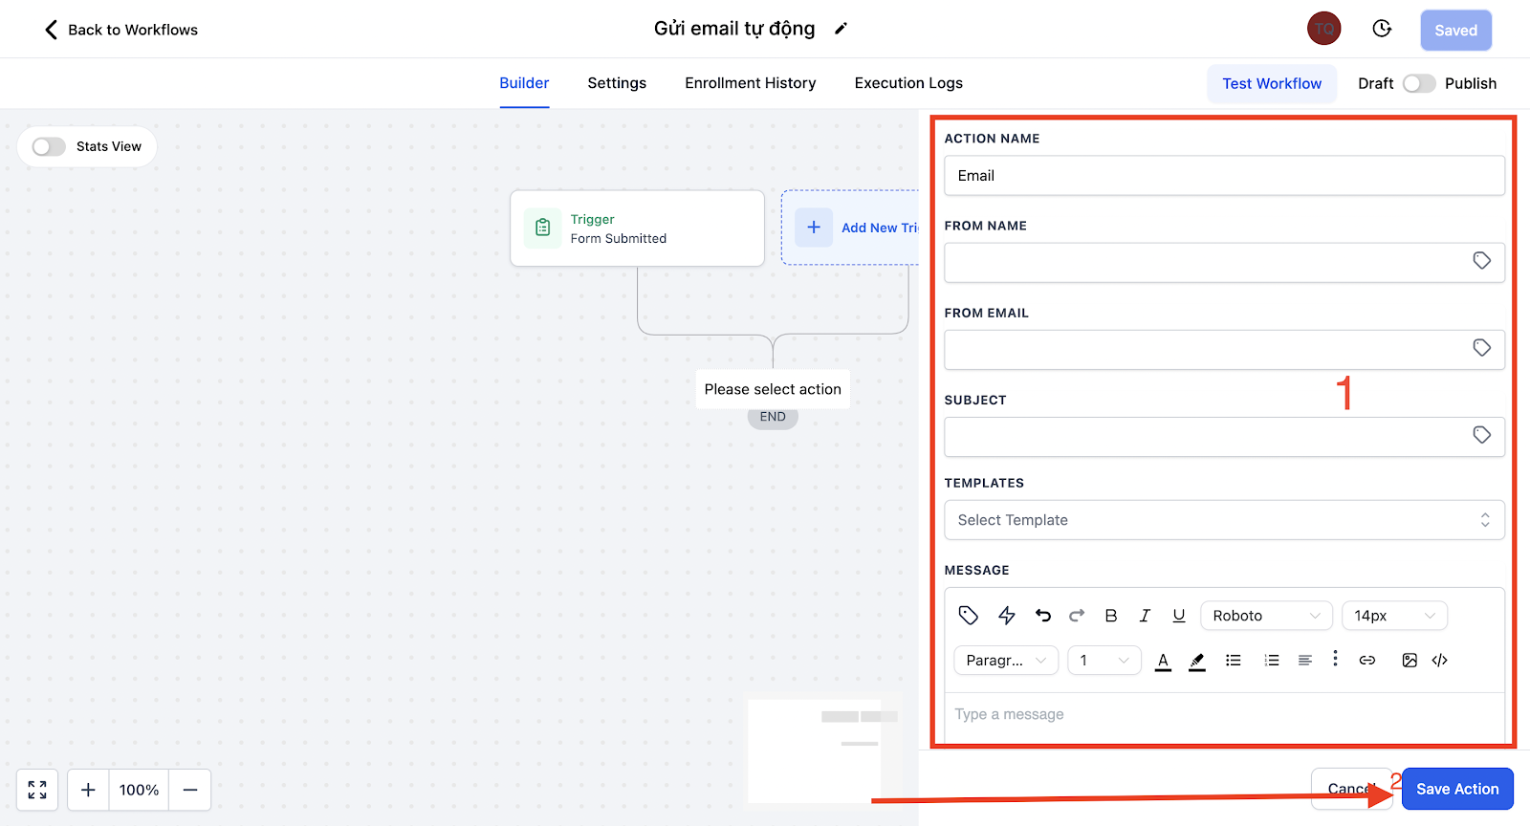The image size is (1530, 826).
Task: Open text alignment options
Action: (1304, 661)
